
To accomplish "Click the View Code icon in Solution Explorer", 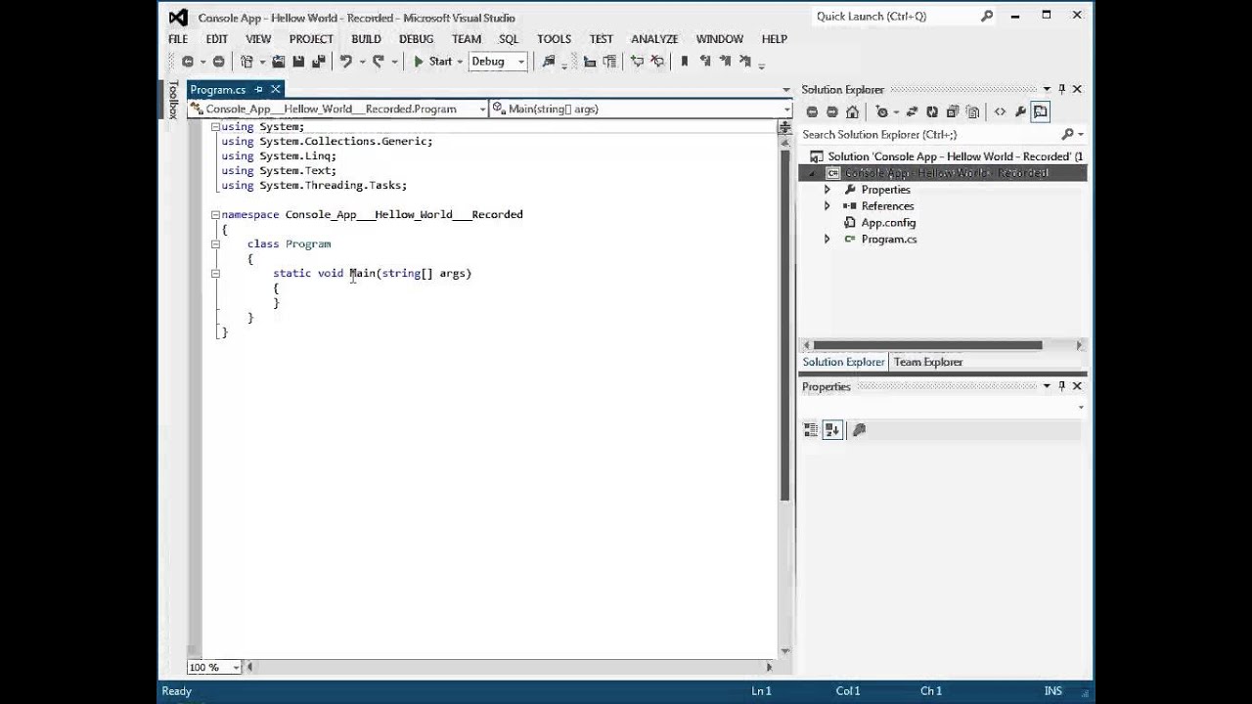I will 1000,111.
